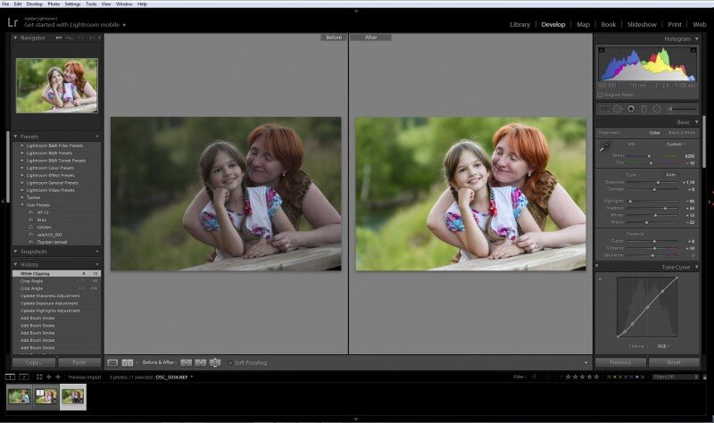Toggle shadow clipping indicator in histogram
The image size is (714, 423).
pyautogui.click(x=602, y=50)
